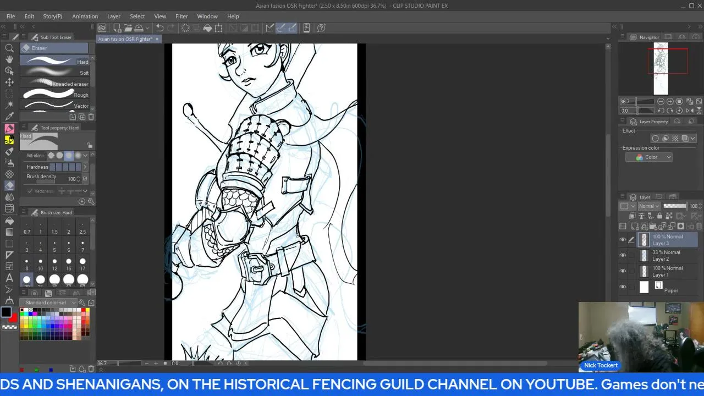Select the pink Pen tool

click(x=9, y=128)
